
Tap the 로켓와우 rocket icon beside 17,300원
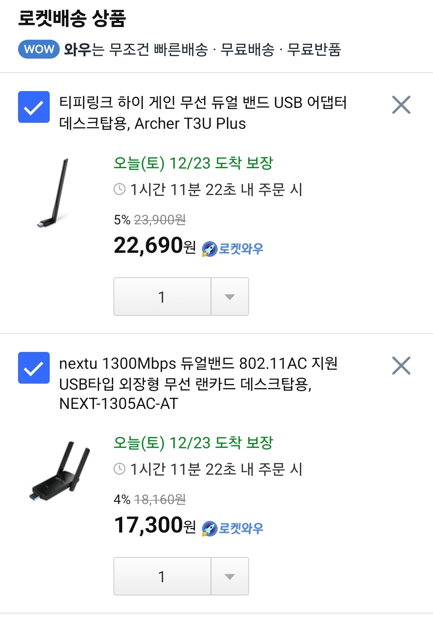tap(209, 528)
